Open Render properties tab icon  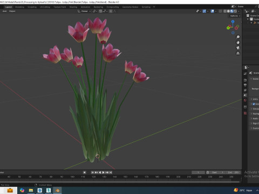point(245,80)
